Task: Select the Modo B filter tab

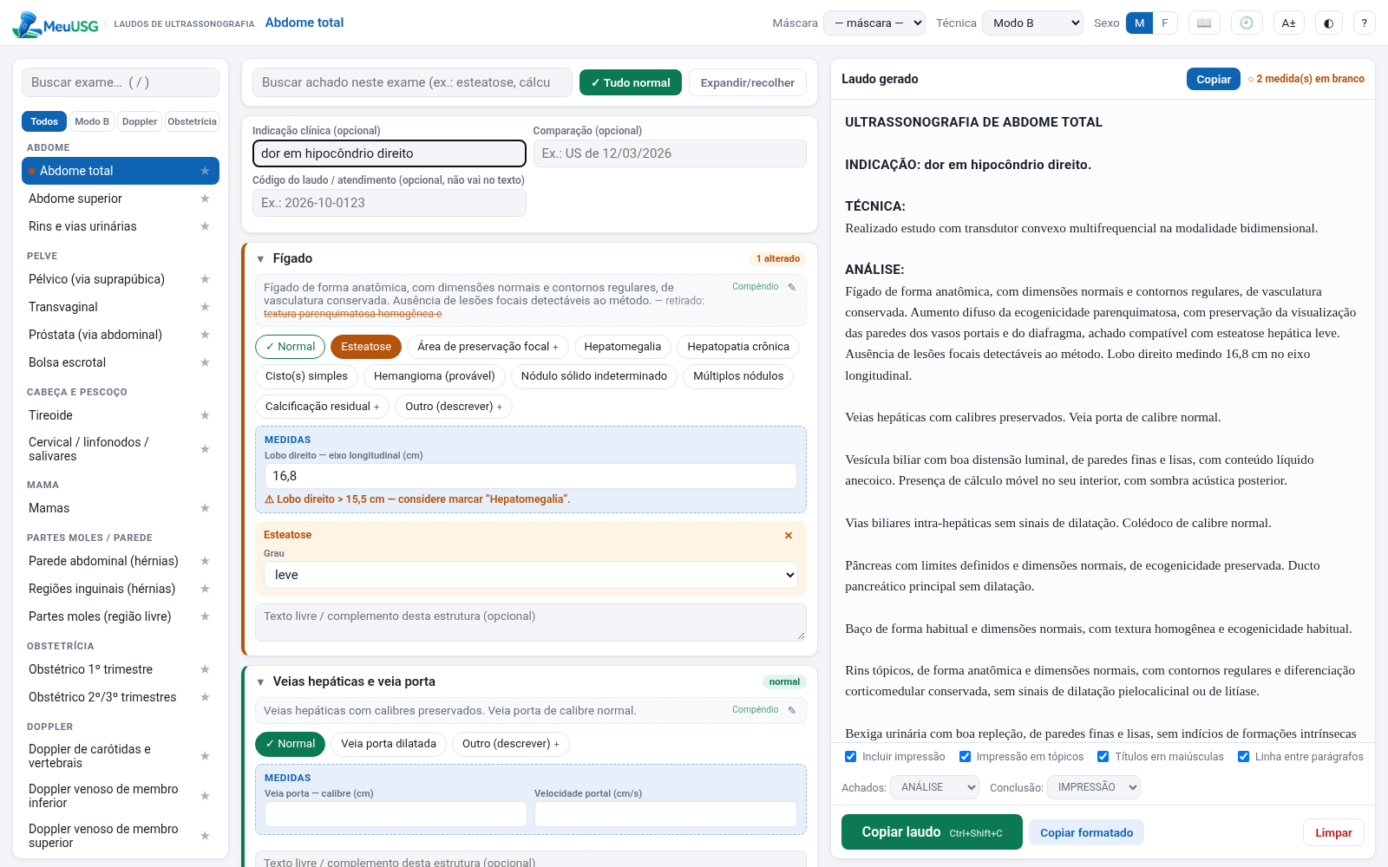Action: point(92,121)
